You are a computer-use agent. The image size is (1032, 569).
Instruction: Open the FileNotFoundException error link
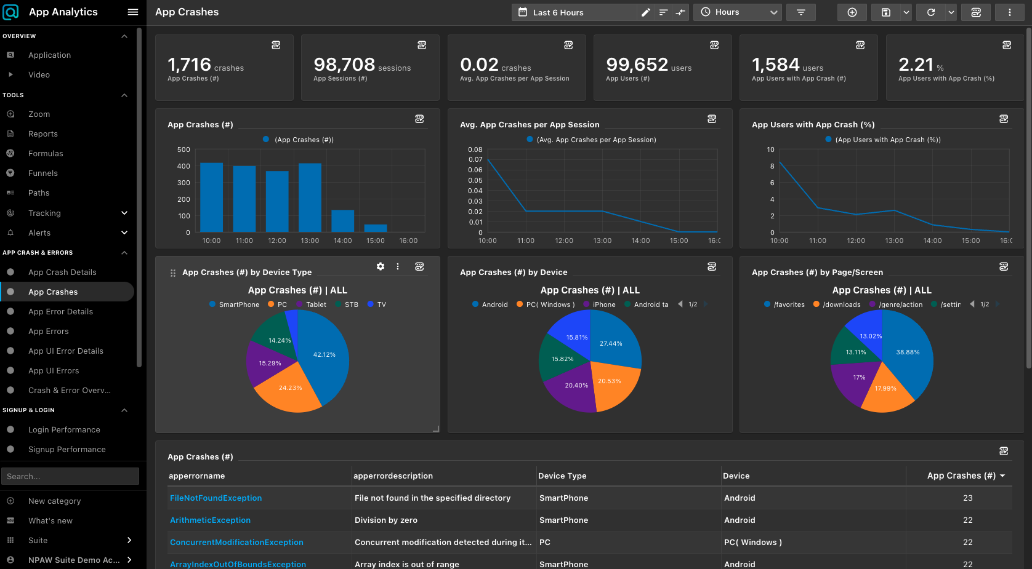(x=216, y=498)
